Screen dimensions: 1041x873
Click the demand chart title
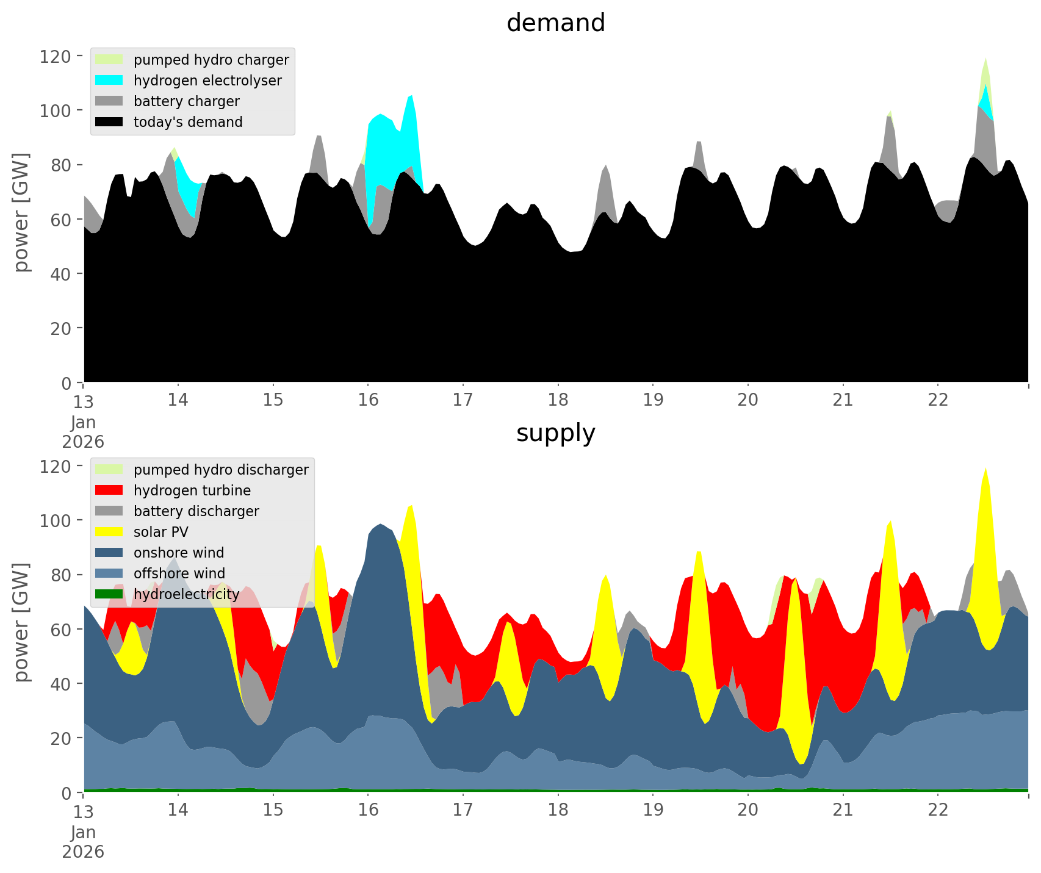point(555,23)
